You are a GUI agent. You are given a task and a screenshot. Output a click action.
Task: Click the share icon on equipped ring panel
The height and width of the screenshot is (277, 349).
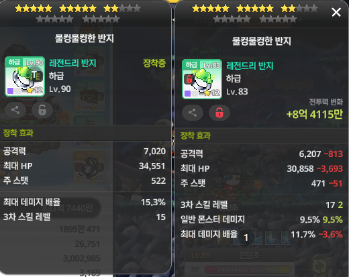click(15, 110)
